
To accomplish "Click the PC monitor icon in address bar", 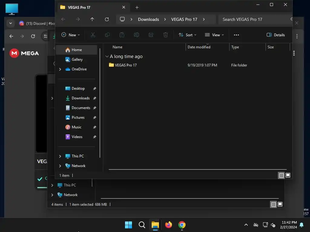I will coord(122,19).
